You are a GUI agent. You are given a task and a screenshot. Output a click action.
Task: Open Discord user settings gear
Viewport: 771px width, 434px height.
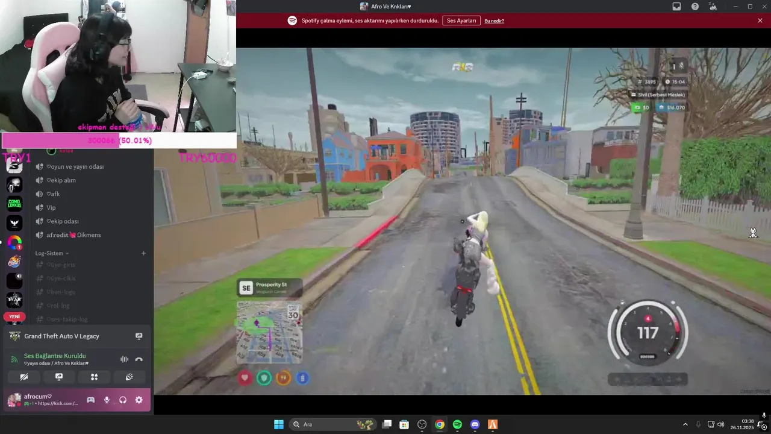(139, 400)
